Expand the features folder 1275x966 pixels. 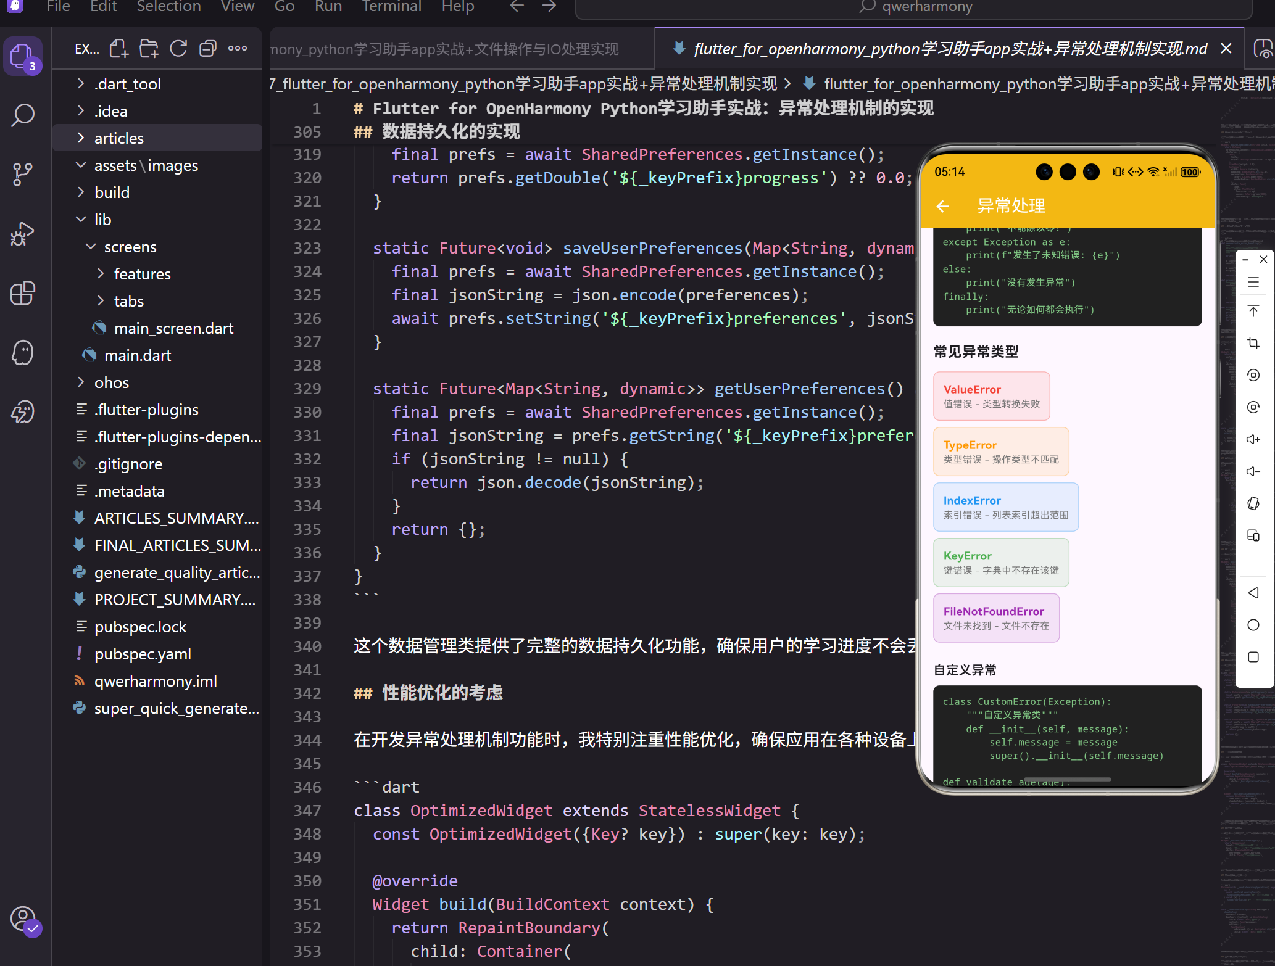(142, 274)
